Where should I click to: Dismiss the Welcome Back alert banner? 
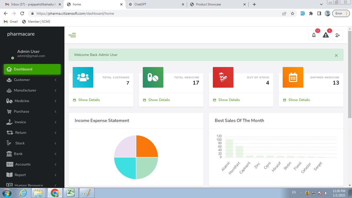[x=336, y=55]
